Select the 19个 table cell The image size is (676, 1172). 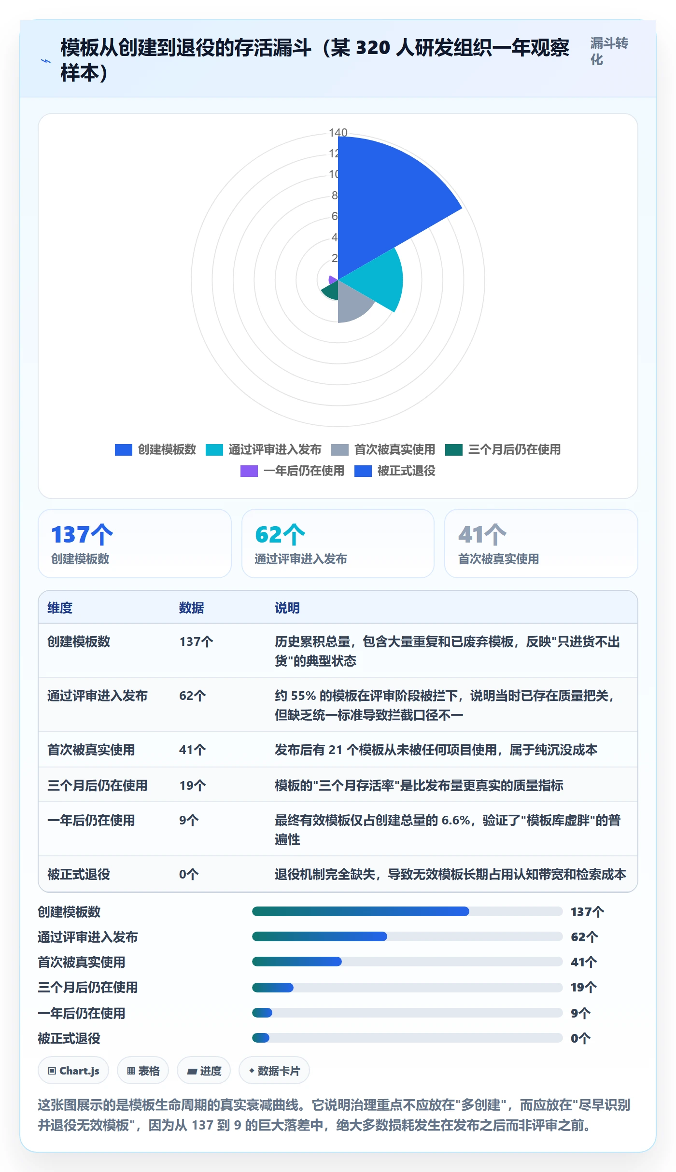[x=193, y=785]
